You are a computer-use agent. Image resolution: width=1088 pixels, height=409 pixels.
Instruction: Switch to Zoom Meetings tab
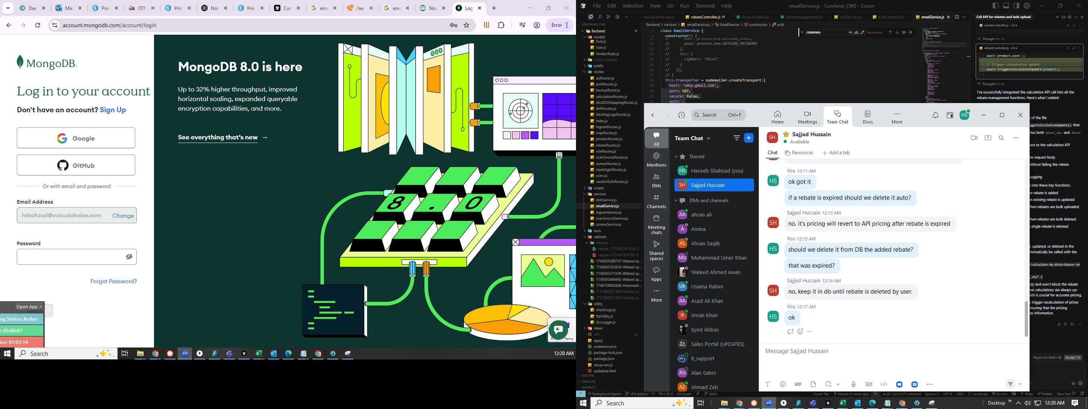(807, 117)
